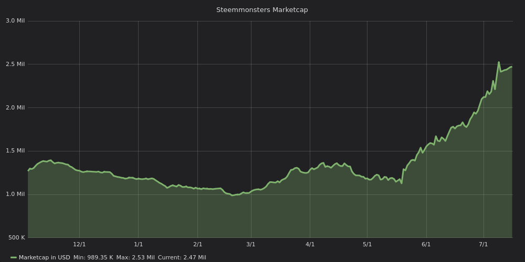Click the 1/1 x-axis date label

[x=138, y=244]
